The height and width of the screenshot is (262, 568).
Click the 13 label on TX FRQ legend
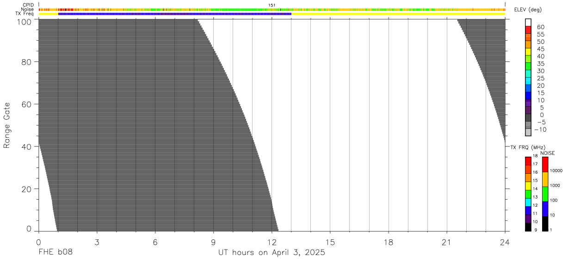tap(535, 197)
